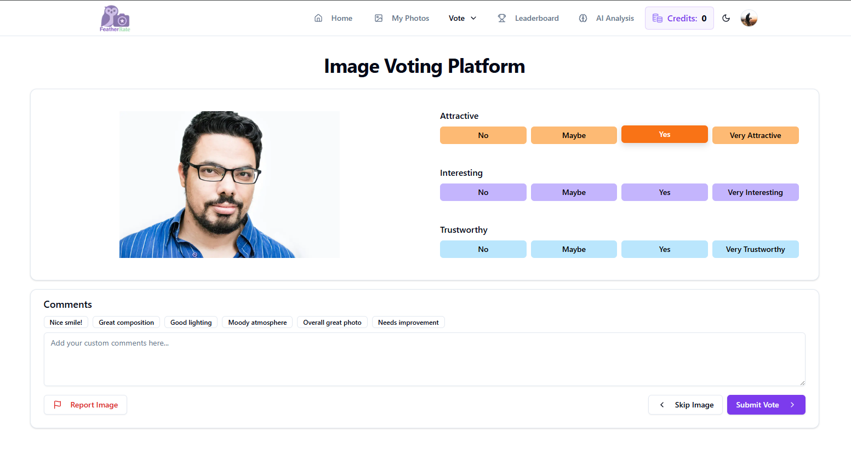Select Very Trustworthy rating
The height and width of the screenshot is (471, 851).
tap(756, 249)
